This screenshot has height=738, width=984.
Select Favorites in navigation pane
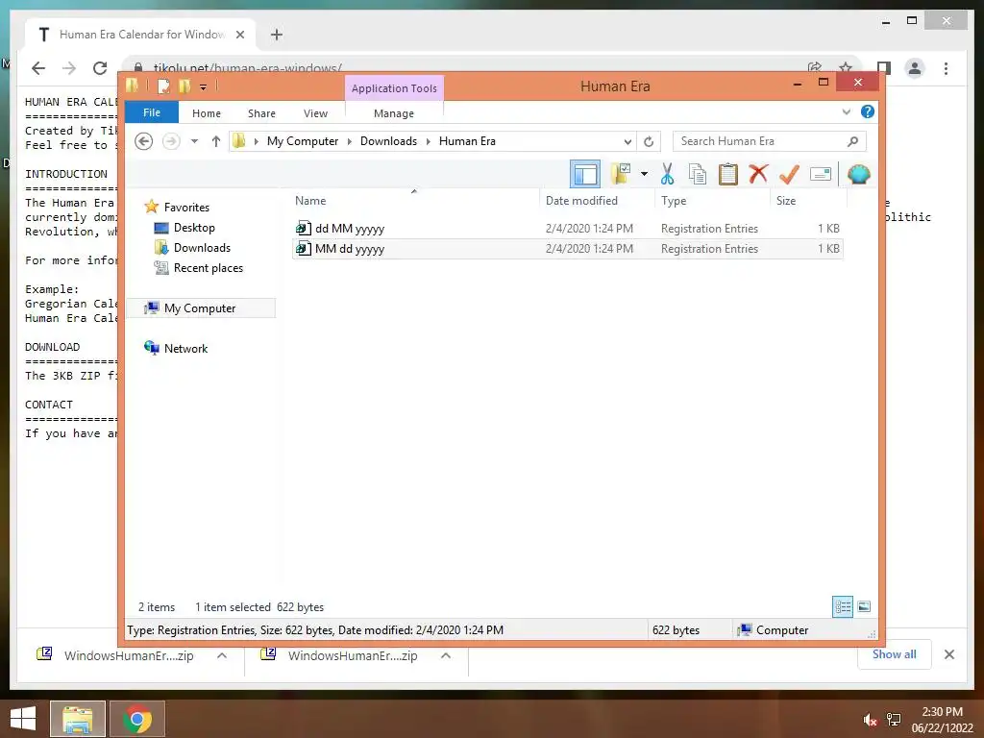click(x=186, y=208)
